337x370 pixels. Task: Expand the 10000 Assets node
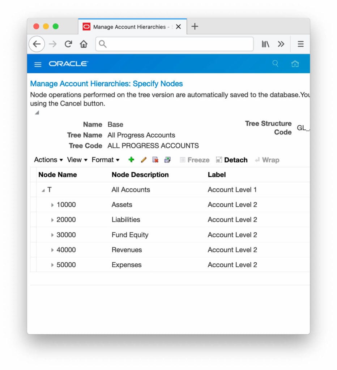53,205
